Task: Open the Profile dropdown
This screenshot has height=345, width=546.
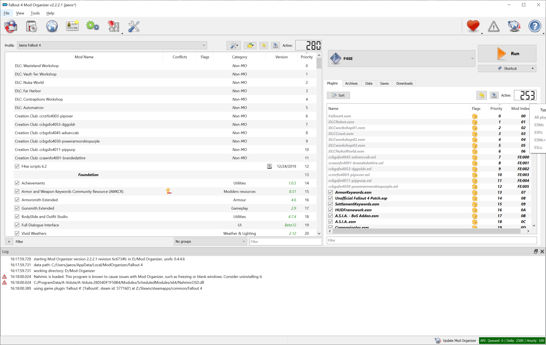Action: 112,45
